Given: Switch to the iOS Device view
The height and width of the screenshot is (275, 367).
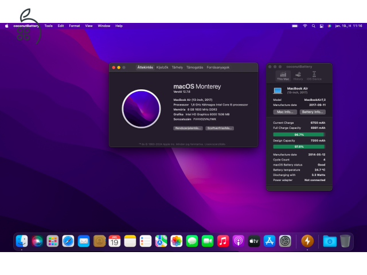Looking at the screenshot, I should click(x=314, y=76).
